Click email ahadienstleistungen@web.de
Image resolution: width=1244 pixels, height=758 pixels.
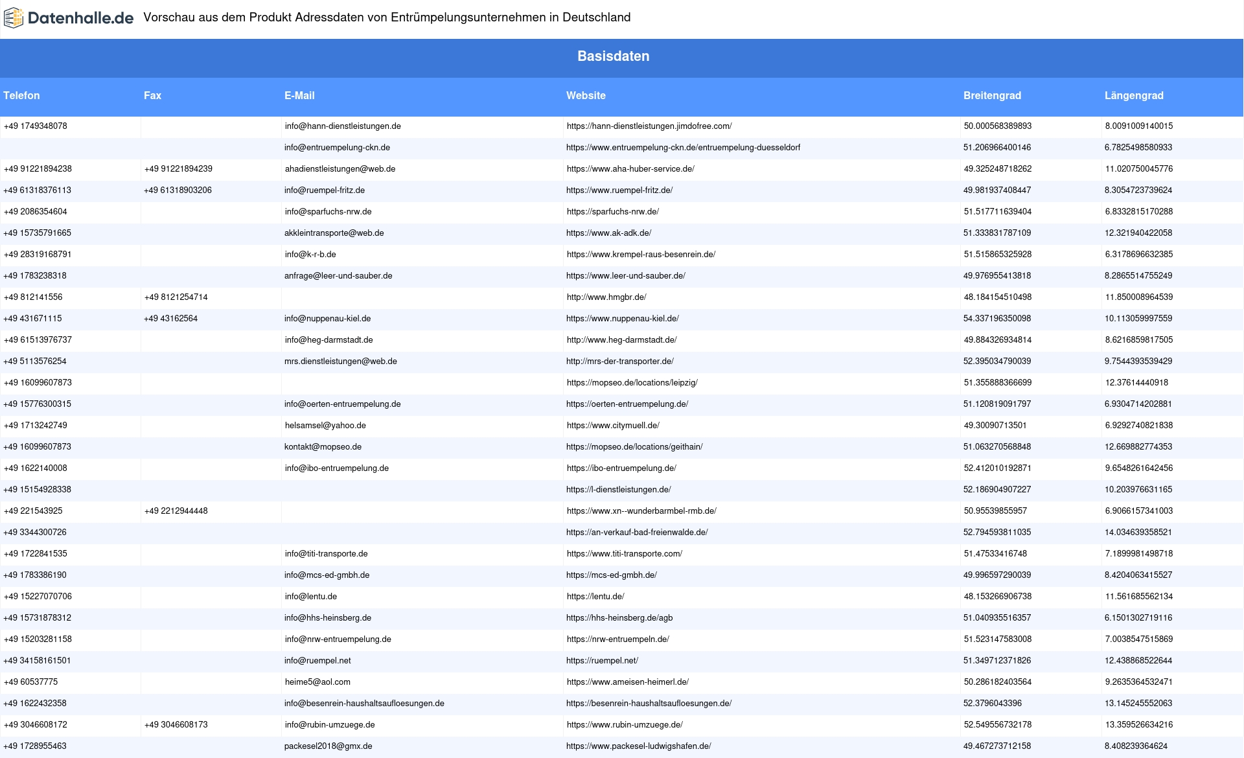pyautogui.click(x=340, y=169)
